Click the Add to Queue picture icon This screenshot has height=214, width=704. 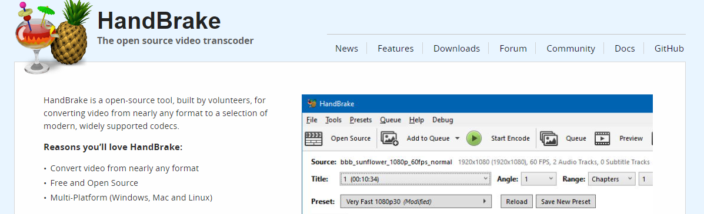coord(390,138)
